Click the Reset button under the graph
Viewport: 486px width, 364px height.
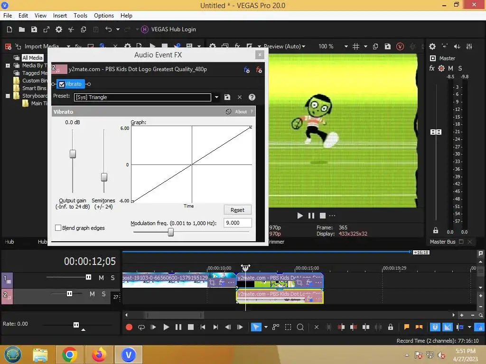[237, 210]
